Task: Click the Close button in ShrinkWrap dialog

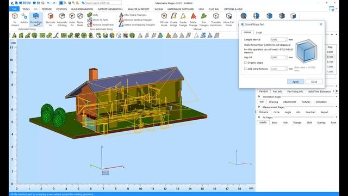Action: coord(314,82)
